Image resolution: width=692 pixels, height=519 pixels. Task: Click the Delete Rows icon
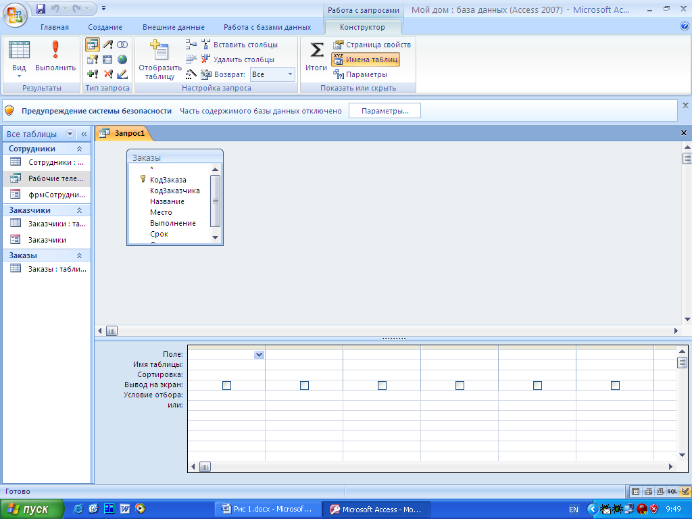point(191,59)
